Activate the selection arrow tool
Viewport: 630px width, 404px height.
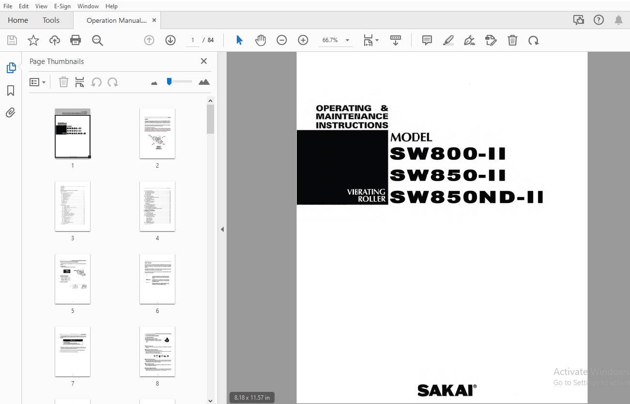pyautogui.click(x=239, y=40)
